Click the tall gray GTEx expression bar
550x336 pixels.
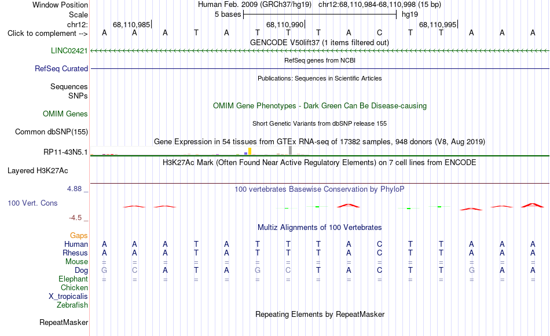291,150
